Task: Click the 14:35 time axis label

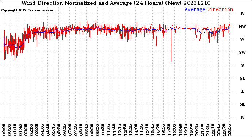Action: click(x=141, y=130)
